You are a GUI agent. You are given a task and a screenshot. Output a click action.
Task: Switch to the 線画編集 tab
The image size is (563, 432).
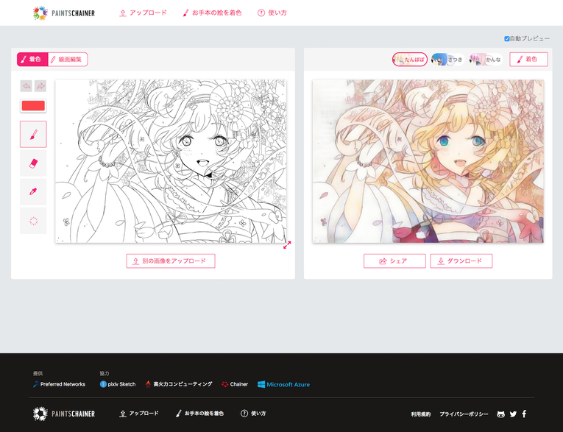[x=68, y=60]
